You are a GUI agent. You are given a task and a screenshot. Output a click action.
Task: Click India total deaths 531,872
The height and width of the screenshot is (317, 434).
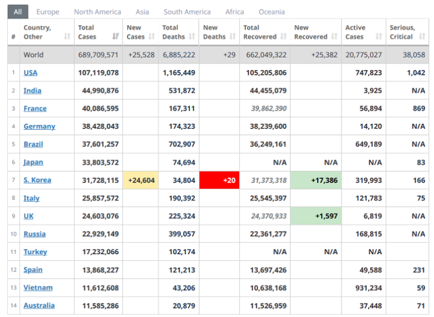[182, 91]
